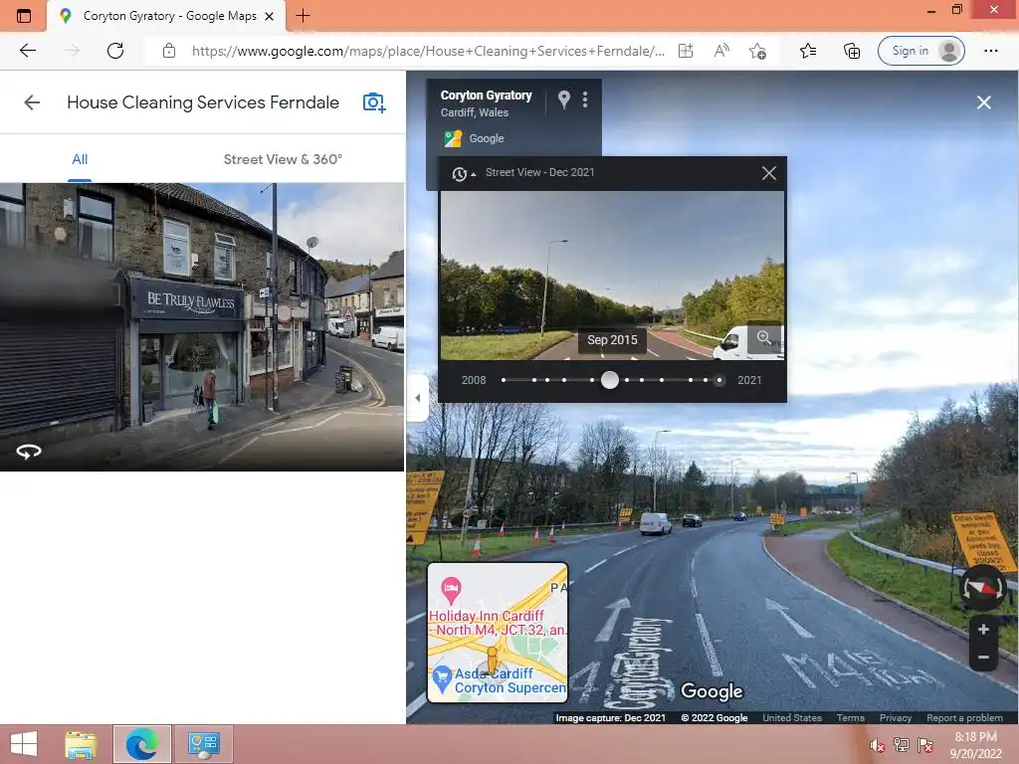Open the Control Panel taskbar icon
The image size is (1019, 764).
203,744
